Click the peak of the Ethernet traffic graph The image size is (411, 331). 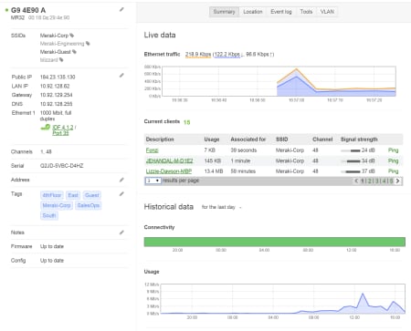tap(296, 69)
